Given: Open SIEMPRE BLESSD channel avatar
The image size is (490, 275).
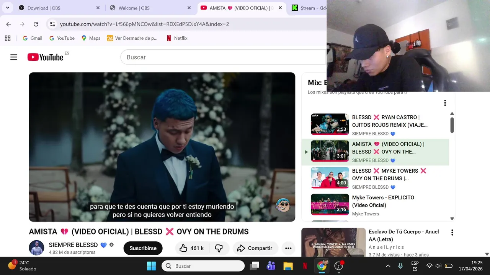Looking at the screenshot, I should [36, 248].
